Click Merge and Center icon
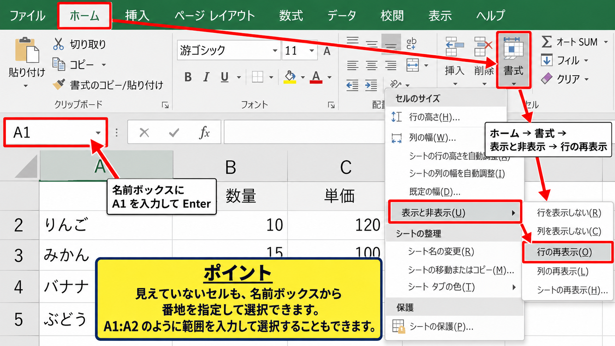This screenshot has width=615, height=346. [x=412, y=65]
